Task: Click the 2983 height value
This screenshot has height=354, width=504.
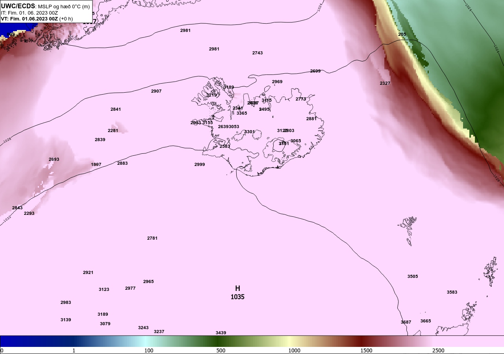Action: click(x=66, y=302)
